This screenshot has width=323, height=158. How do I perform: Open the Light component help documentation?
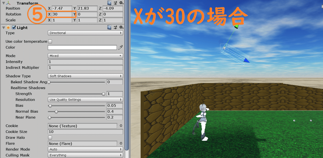coord(110,27)
